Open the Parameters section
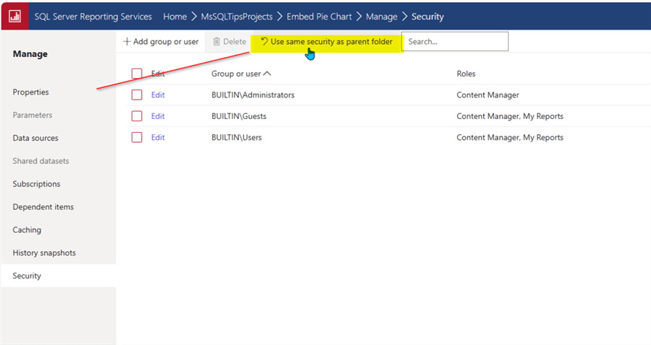 click(33, 115)
